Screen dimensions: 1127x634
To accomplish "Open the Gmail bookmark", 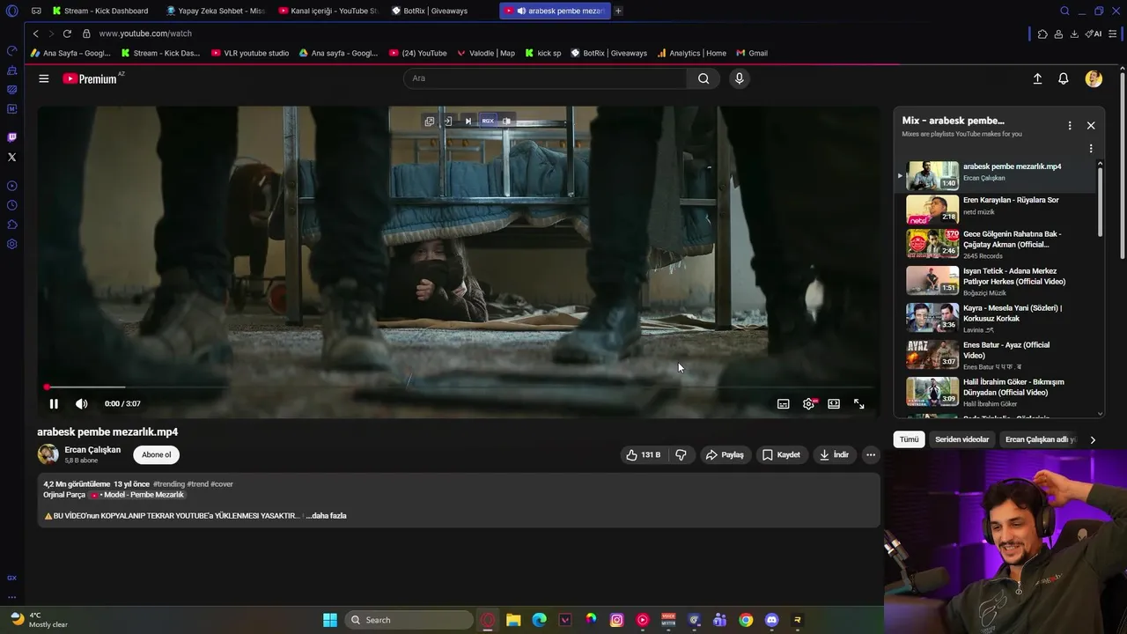I will pos(752,53).
